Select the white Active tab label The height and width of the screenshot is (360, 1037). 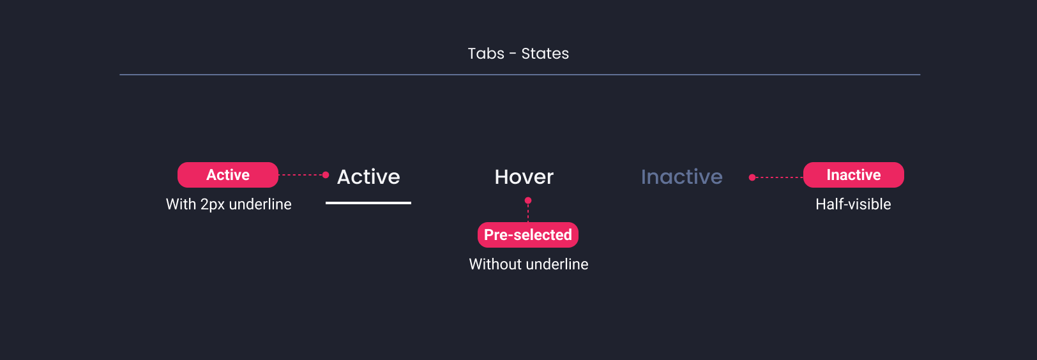pyautogui.click(x=368, y=177)
